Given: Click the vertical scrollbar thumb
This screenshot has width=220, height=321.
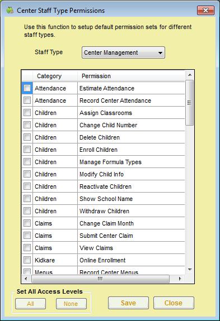Looking at the screenshot, I should point(189,103).
